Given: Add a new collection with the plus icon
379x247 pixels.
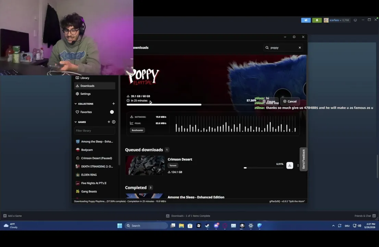Looking at the screenshot, I should pyautogui.click(x=114, y=104).
